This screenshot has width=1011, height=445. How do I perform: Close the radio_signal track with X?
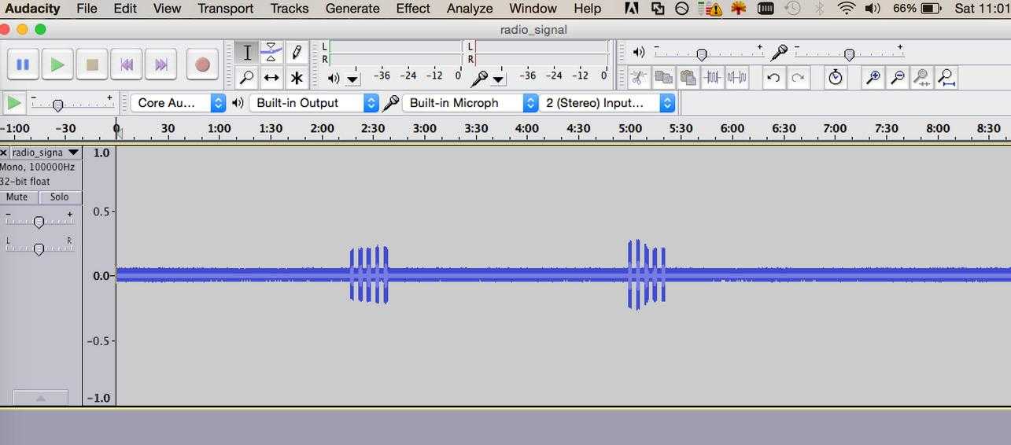click(4, 153)
